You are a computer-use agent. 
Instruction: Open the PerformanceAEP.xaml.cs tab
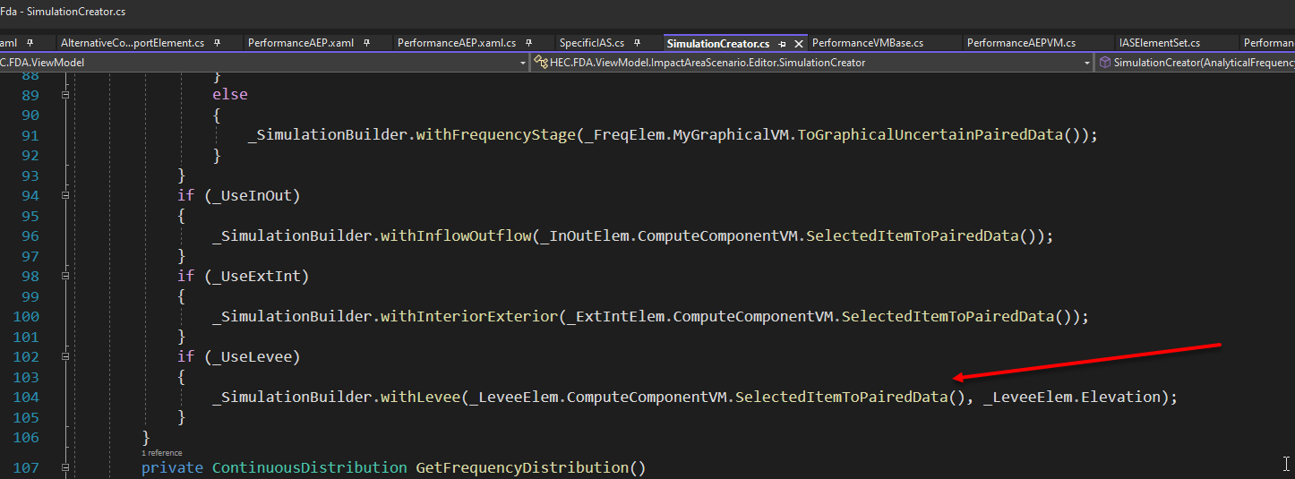coord(457,43)
